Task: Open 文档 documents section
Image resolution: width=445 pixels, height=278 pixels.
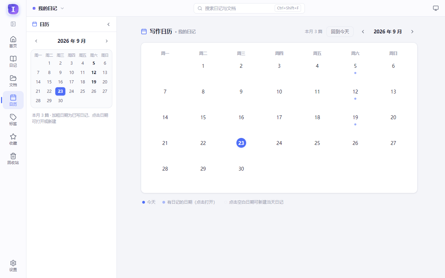Action: 13,81
